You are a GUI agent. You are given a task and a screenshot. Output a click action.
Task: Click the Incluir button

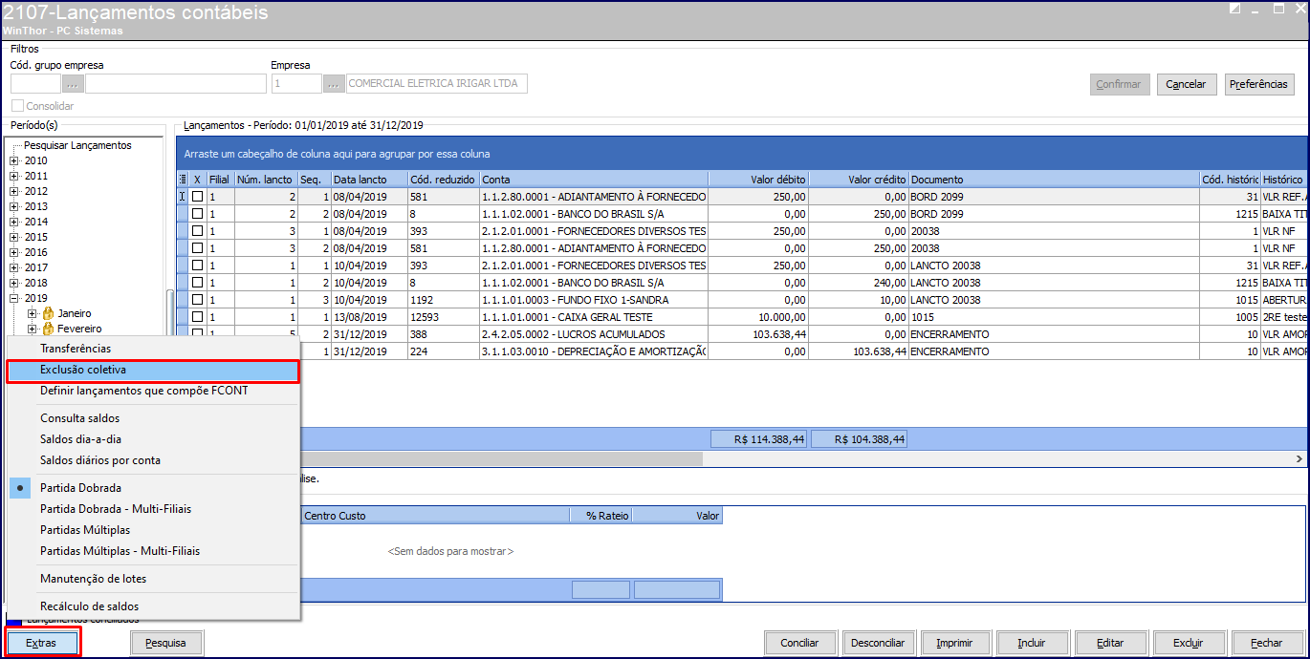click(x=1033, y=643)
